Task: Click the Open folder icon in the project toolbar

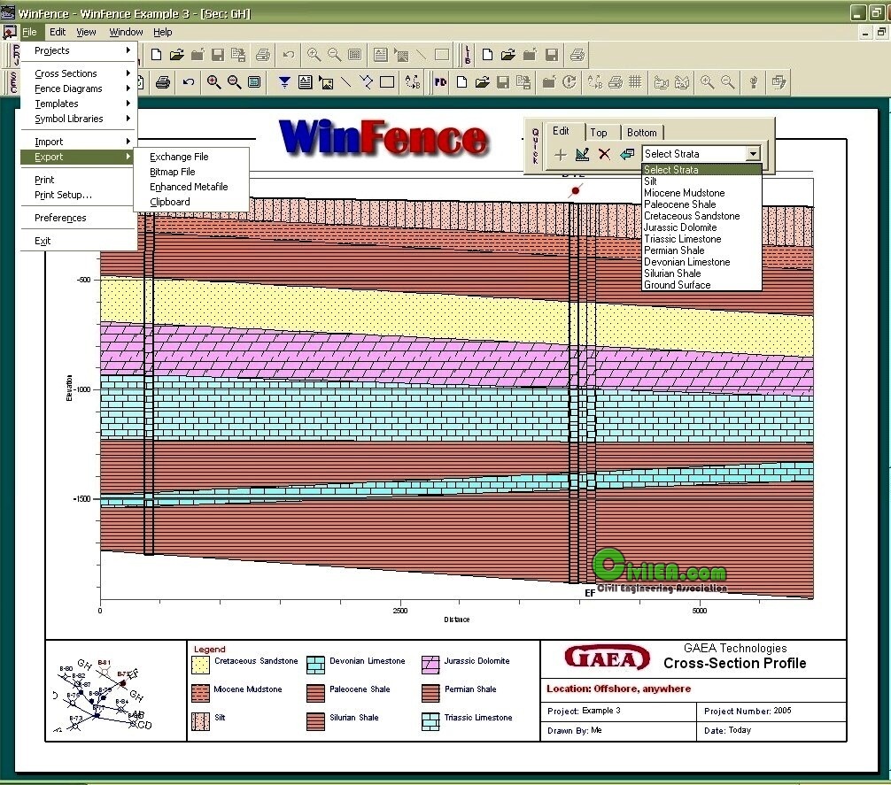Action: pyautogui.click(x=177, y=55)
